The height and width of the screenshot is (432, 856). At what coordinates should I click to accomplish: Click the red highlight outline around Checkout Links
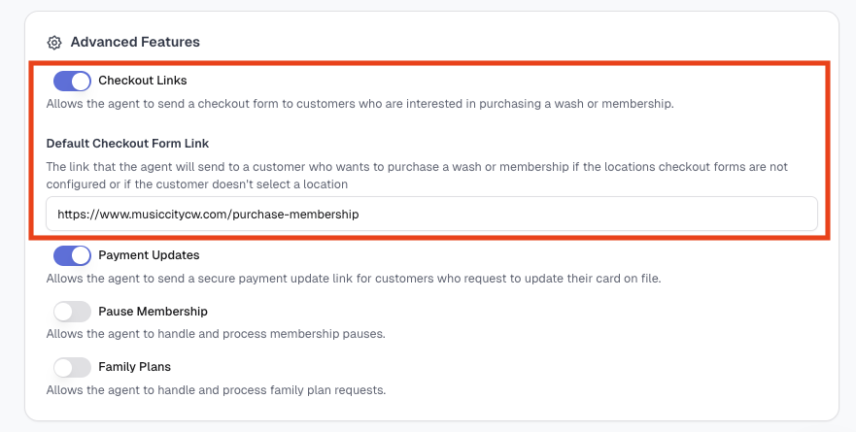[429, 63]
